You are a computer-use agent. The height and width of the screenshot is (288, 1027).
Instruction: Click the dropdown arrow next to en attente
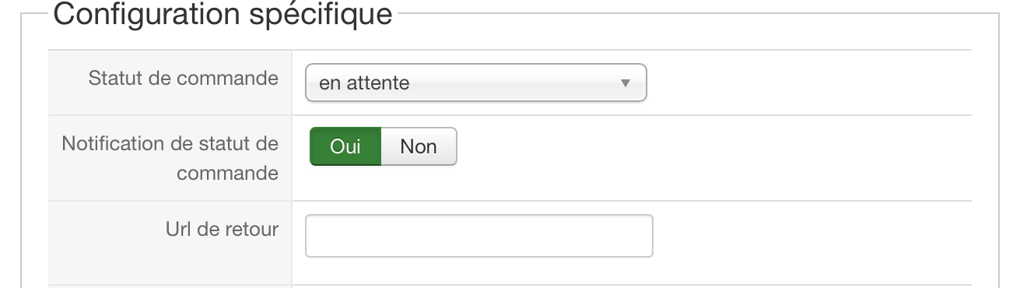pos(624,83)
